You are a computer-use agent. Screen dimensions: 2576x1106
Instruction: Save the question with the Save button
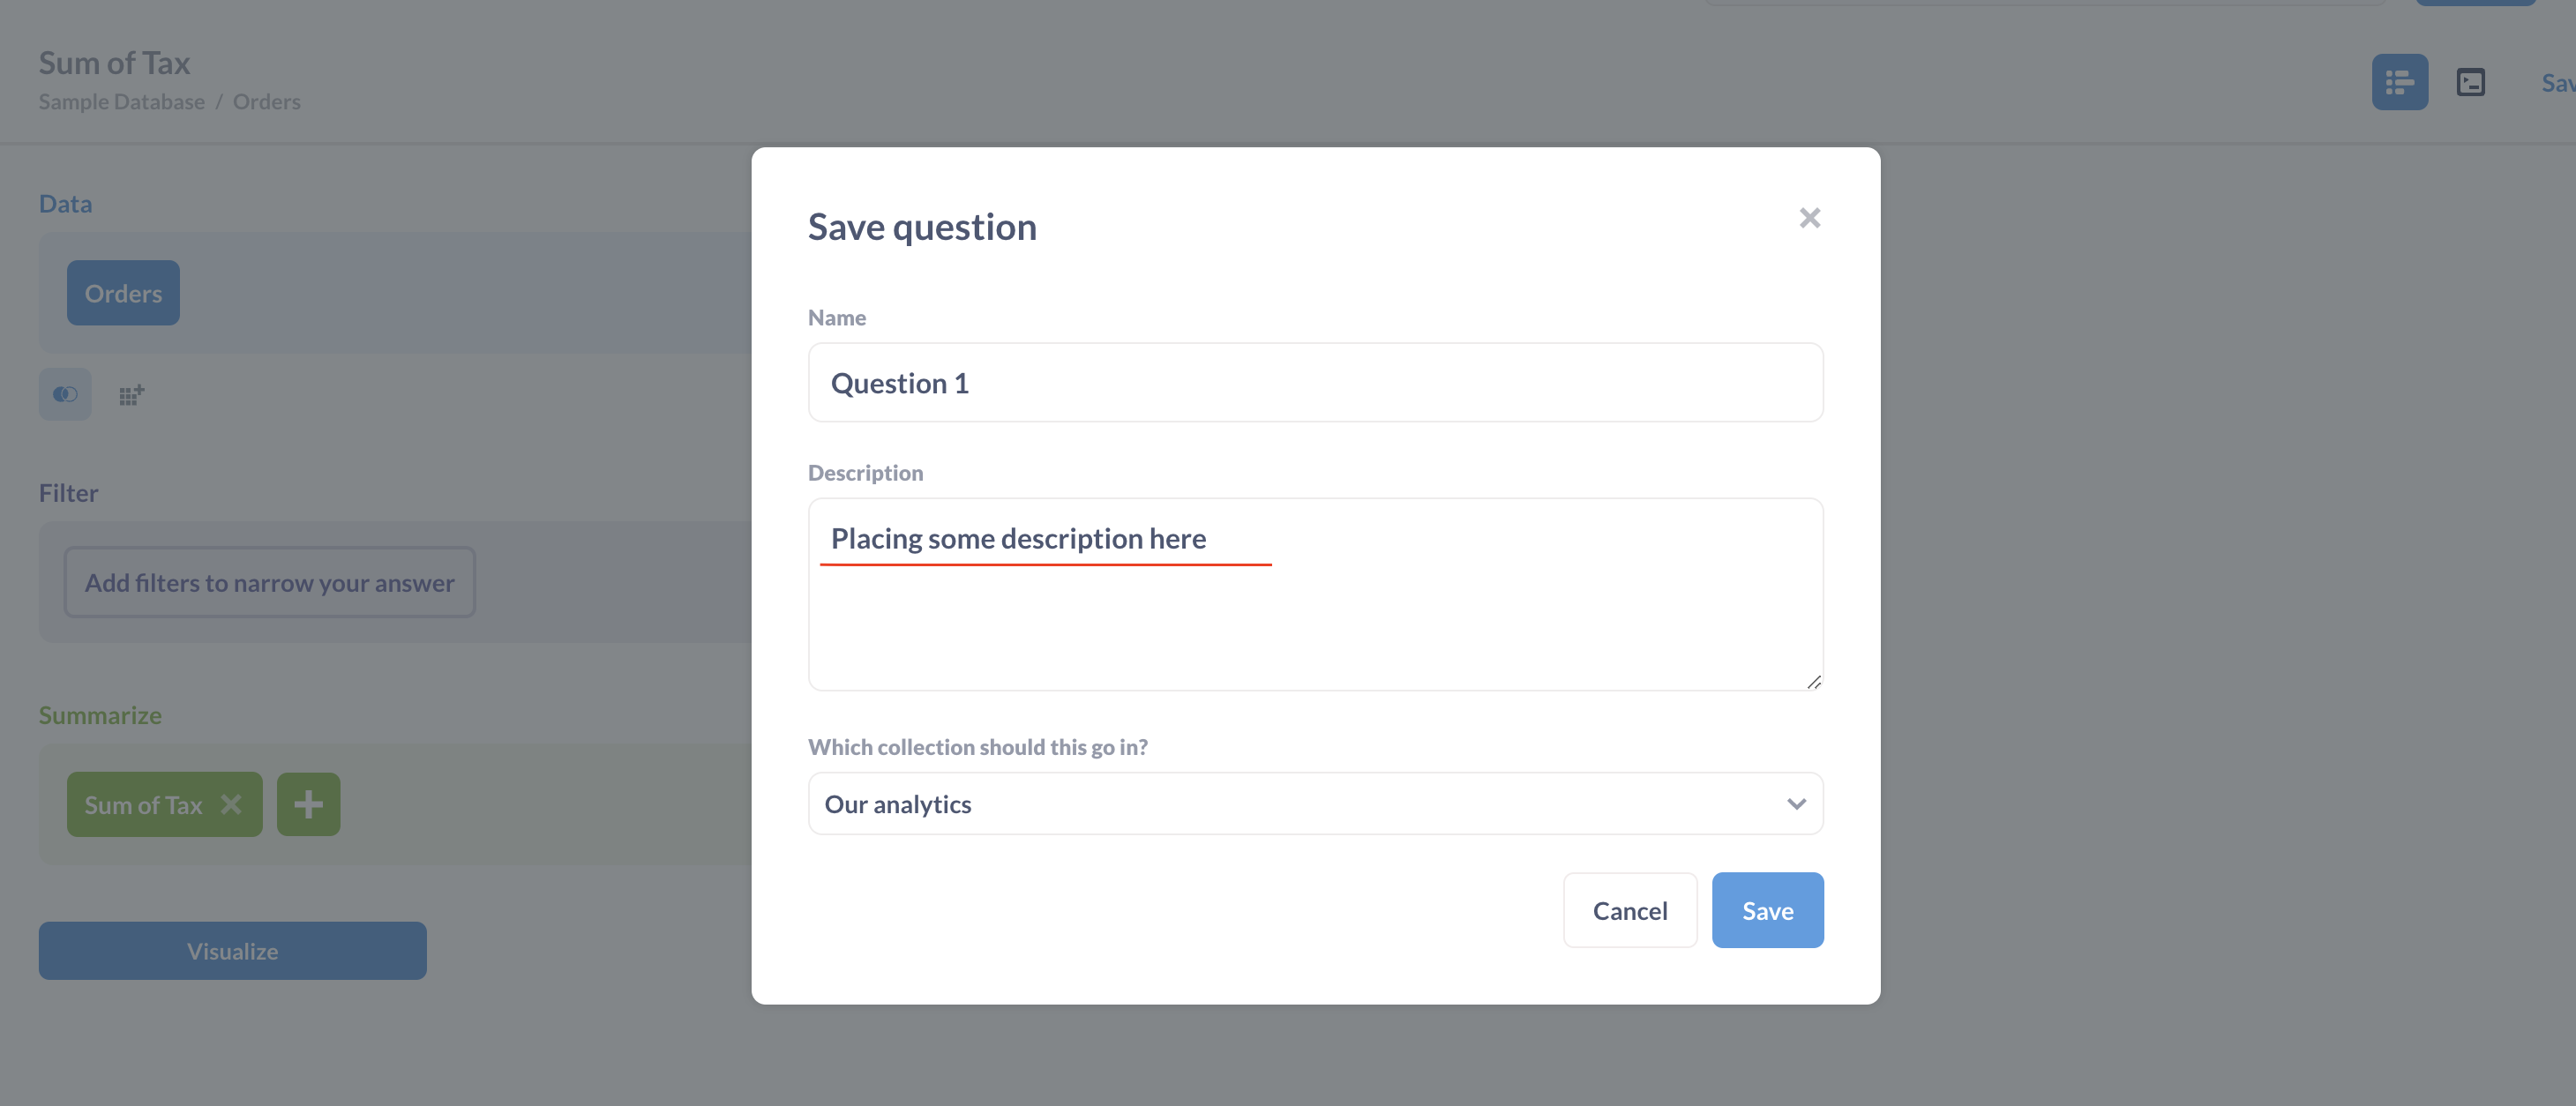click(1767, 910)
